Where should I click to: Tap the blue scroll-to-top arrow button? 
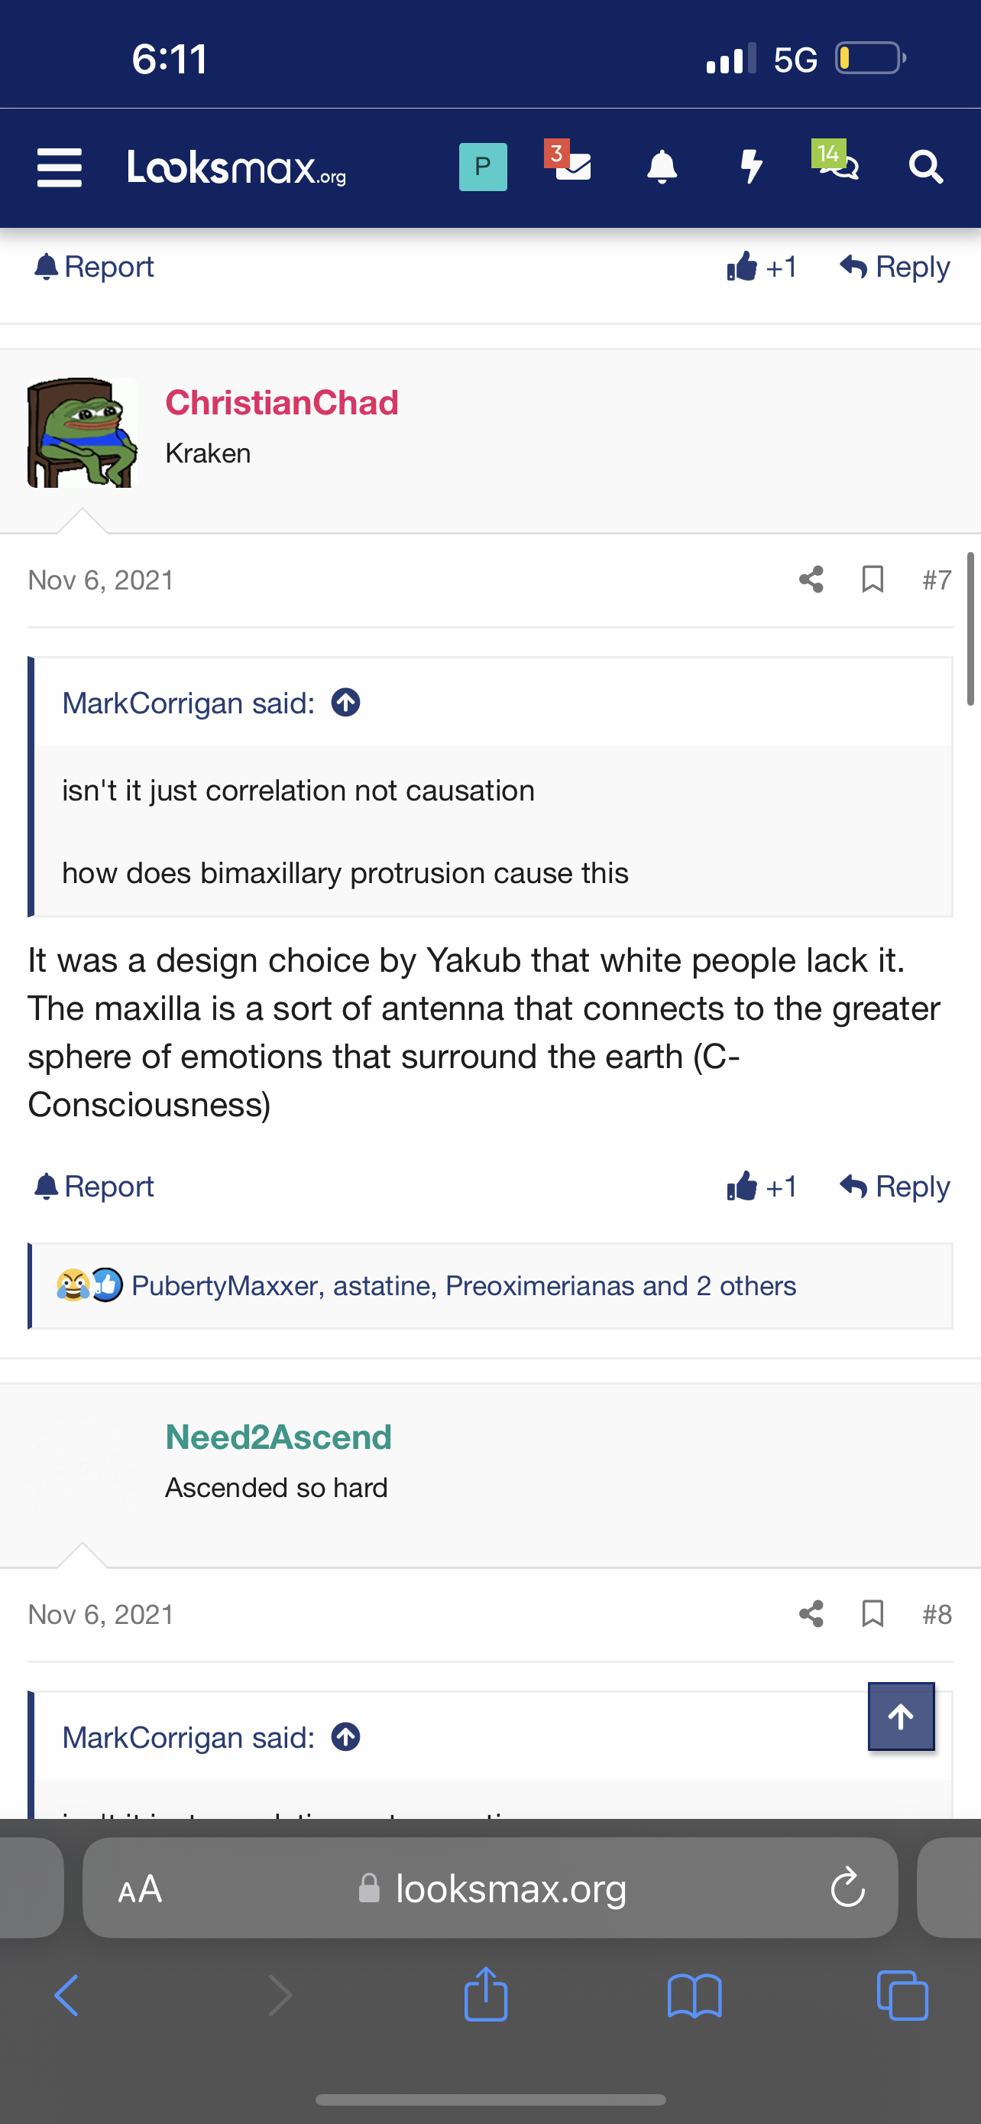[901, 1716]
